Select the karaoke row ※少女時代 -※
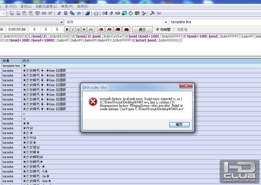Viewport: 261px width, 185px height. 130,167
